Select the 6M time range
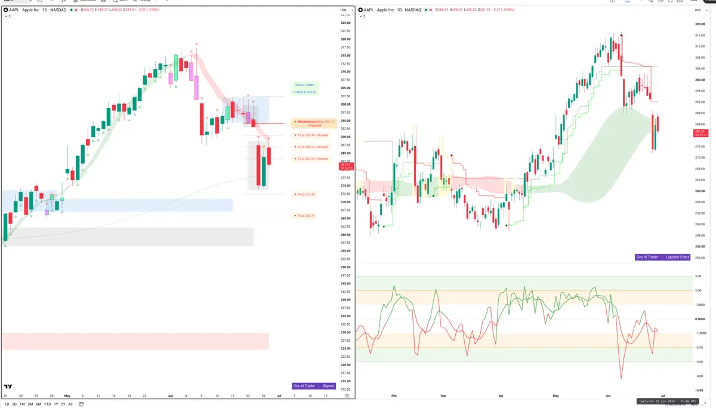The width and height of the screenshot is (716, 408). 38,404
